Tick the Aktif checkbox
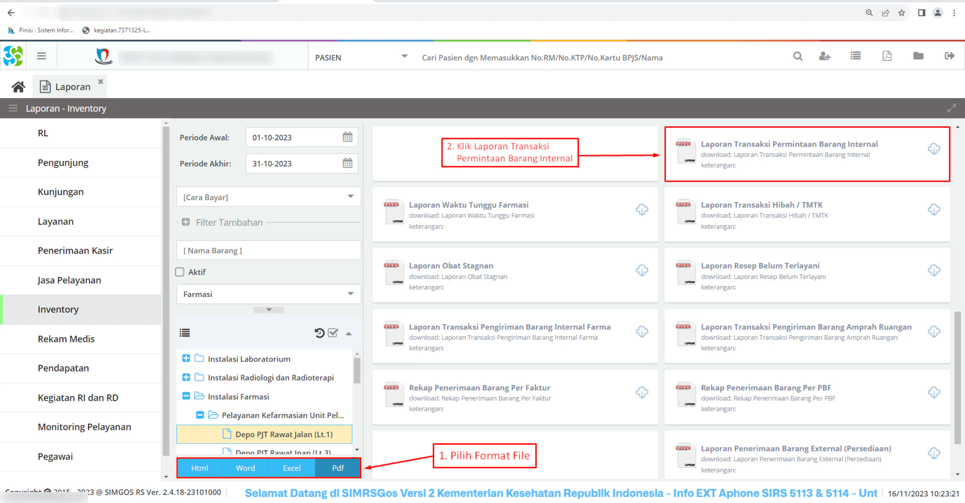 [x=180, y=272]
